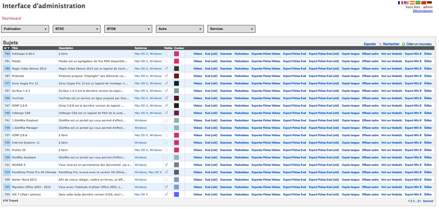Image resolution: width=439 pixels, height=209 pixels.
Task: Click Suivant for next page
Action: coord(428,201)
